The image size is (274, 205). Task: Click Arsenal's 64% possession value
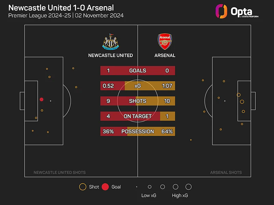(x=168, y=132)
